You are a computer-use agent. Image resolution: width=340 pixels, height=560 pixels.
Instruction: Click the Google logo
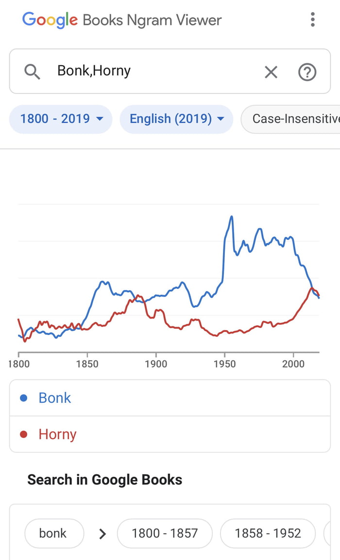tap(48, 19)
